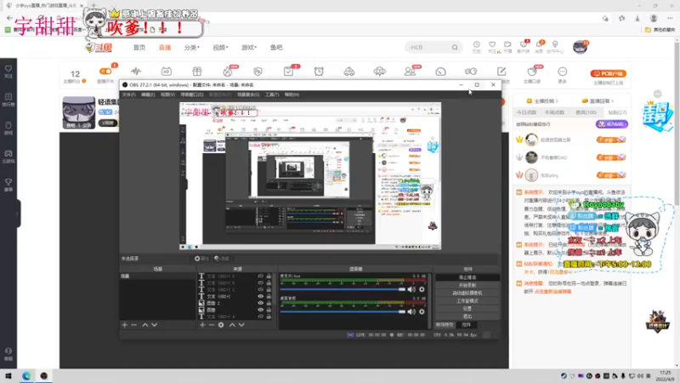
Task: Click Douyu search input field
Action: coord(429,48)
